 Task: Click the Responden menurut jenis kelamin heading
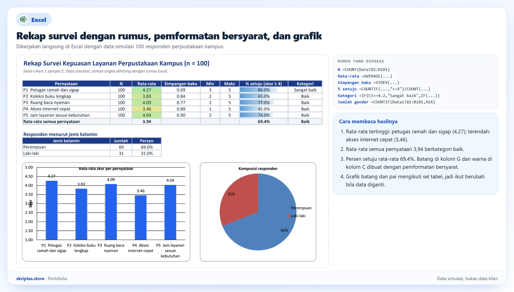pos(60,134)
